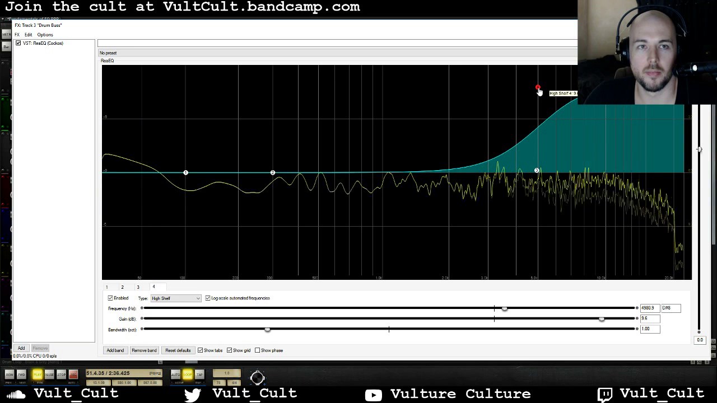Image resolution: width=717 pixels, height=403 pixels.
Task: Switch to band tab 2
Action: click(x=122, y=287)
